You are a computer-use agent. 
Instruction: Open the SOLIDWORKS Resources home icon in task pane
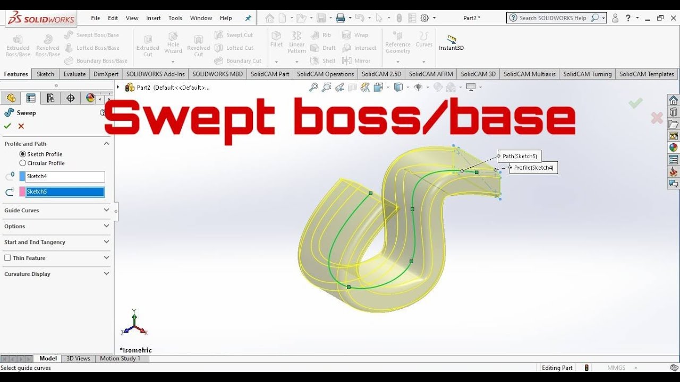674,100
